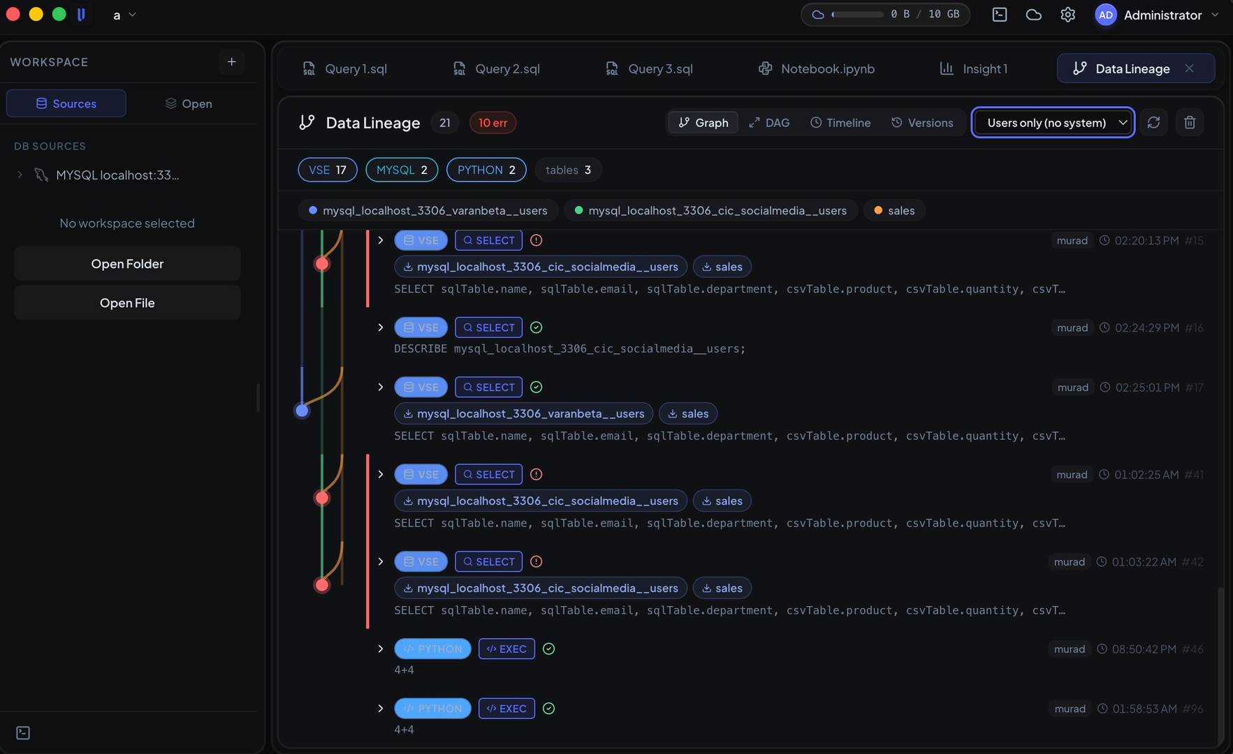1233x754 pixels.
Task: Select the Sources sidebar tab
Action: click(x=66, y=103)
